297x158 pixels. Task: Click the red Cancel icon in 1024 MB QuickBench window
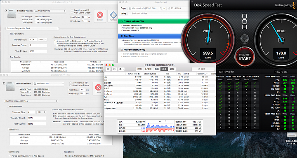100,15
